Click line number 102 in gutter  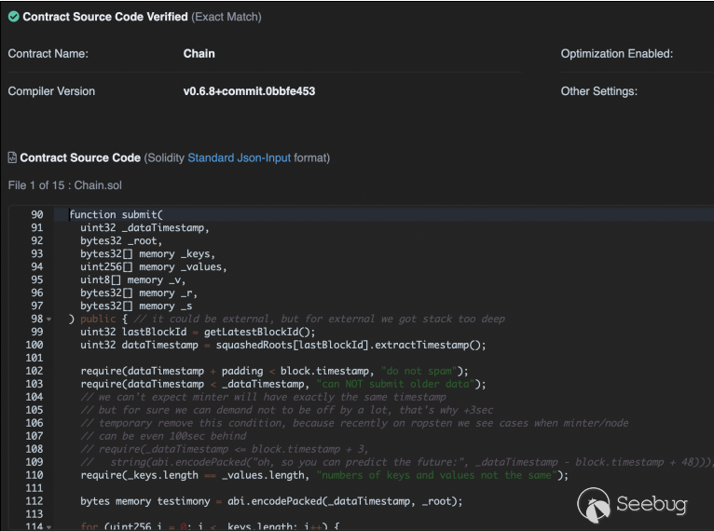[x=36, y=372]
